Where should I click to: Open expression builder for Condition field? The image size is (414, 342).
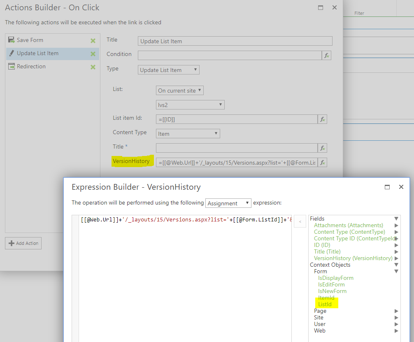326,55
